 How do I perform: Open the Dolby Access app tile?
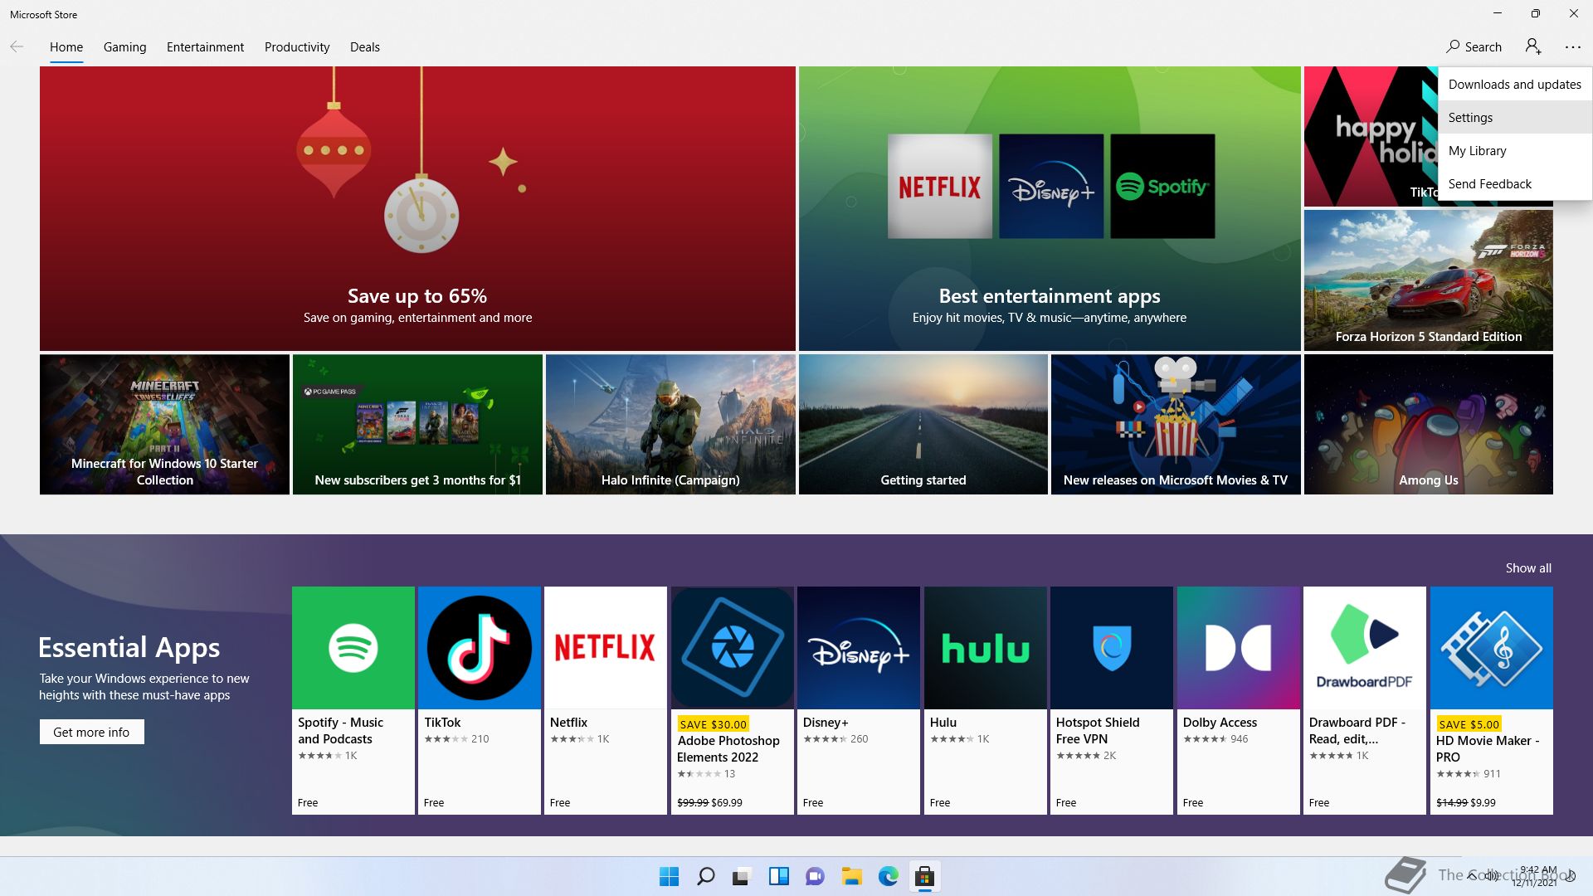tap(1239, 700)
